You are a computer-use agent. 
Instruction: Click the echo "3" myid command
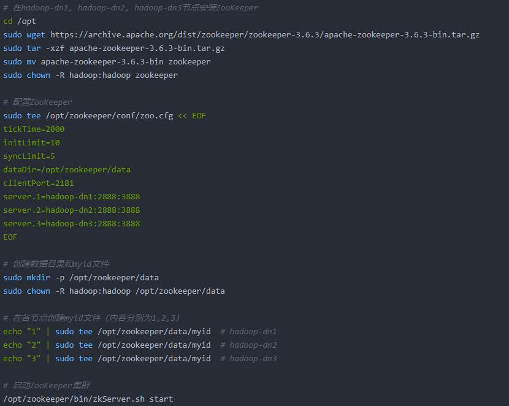click(x=107, y=359)
